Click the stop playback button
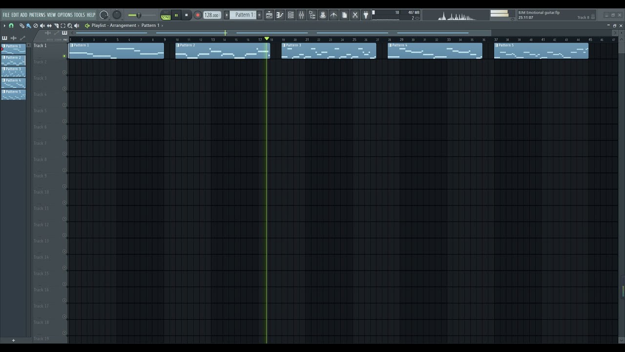Screen dimensions: 625x352 point(187,15)
